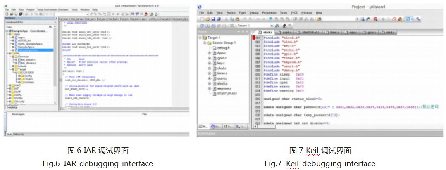Open Peripherals menu in µVision4

point(269,13)
